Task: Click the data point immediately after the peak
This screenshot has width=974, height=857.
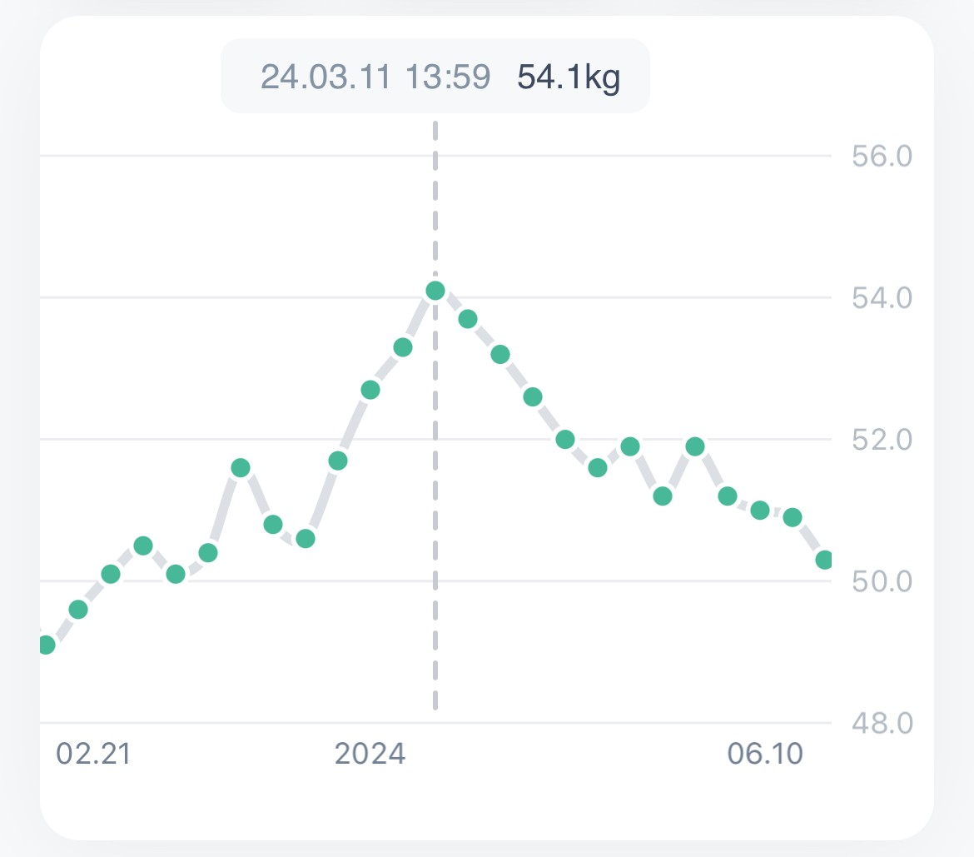Action: coord(468,319)
